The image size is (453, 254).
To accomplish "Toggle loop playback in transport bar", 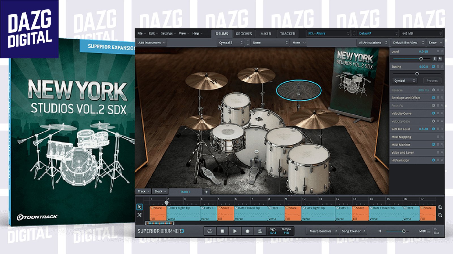I will coord(210,231).
